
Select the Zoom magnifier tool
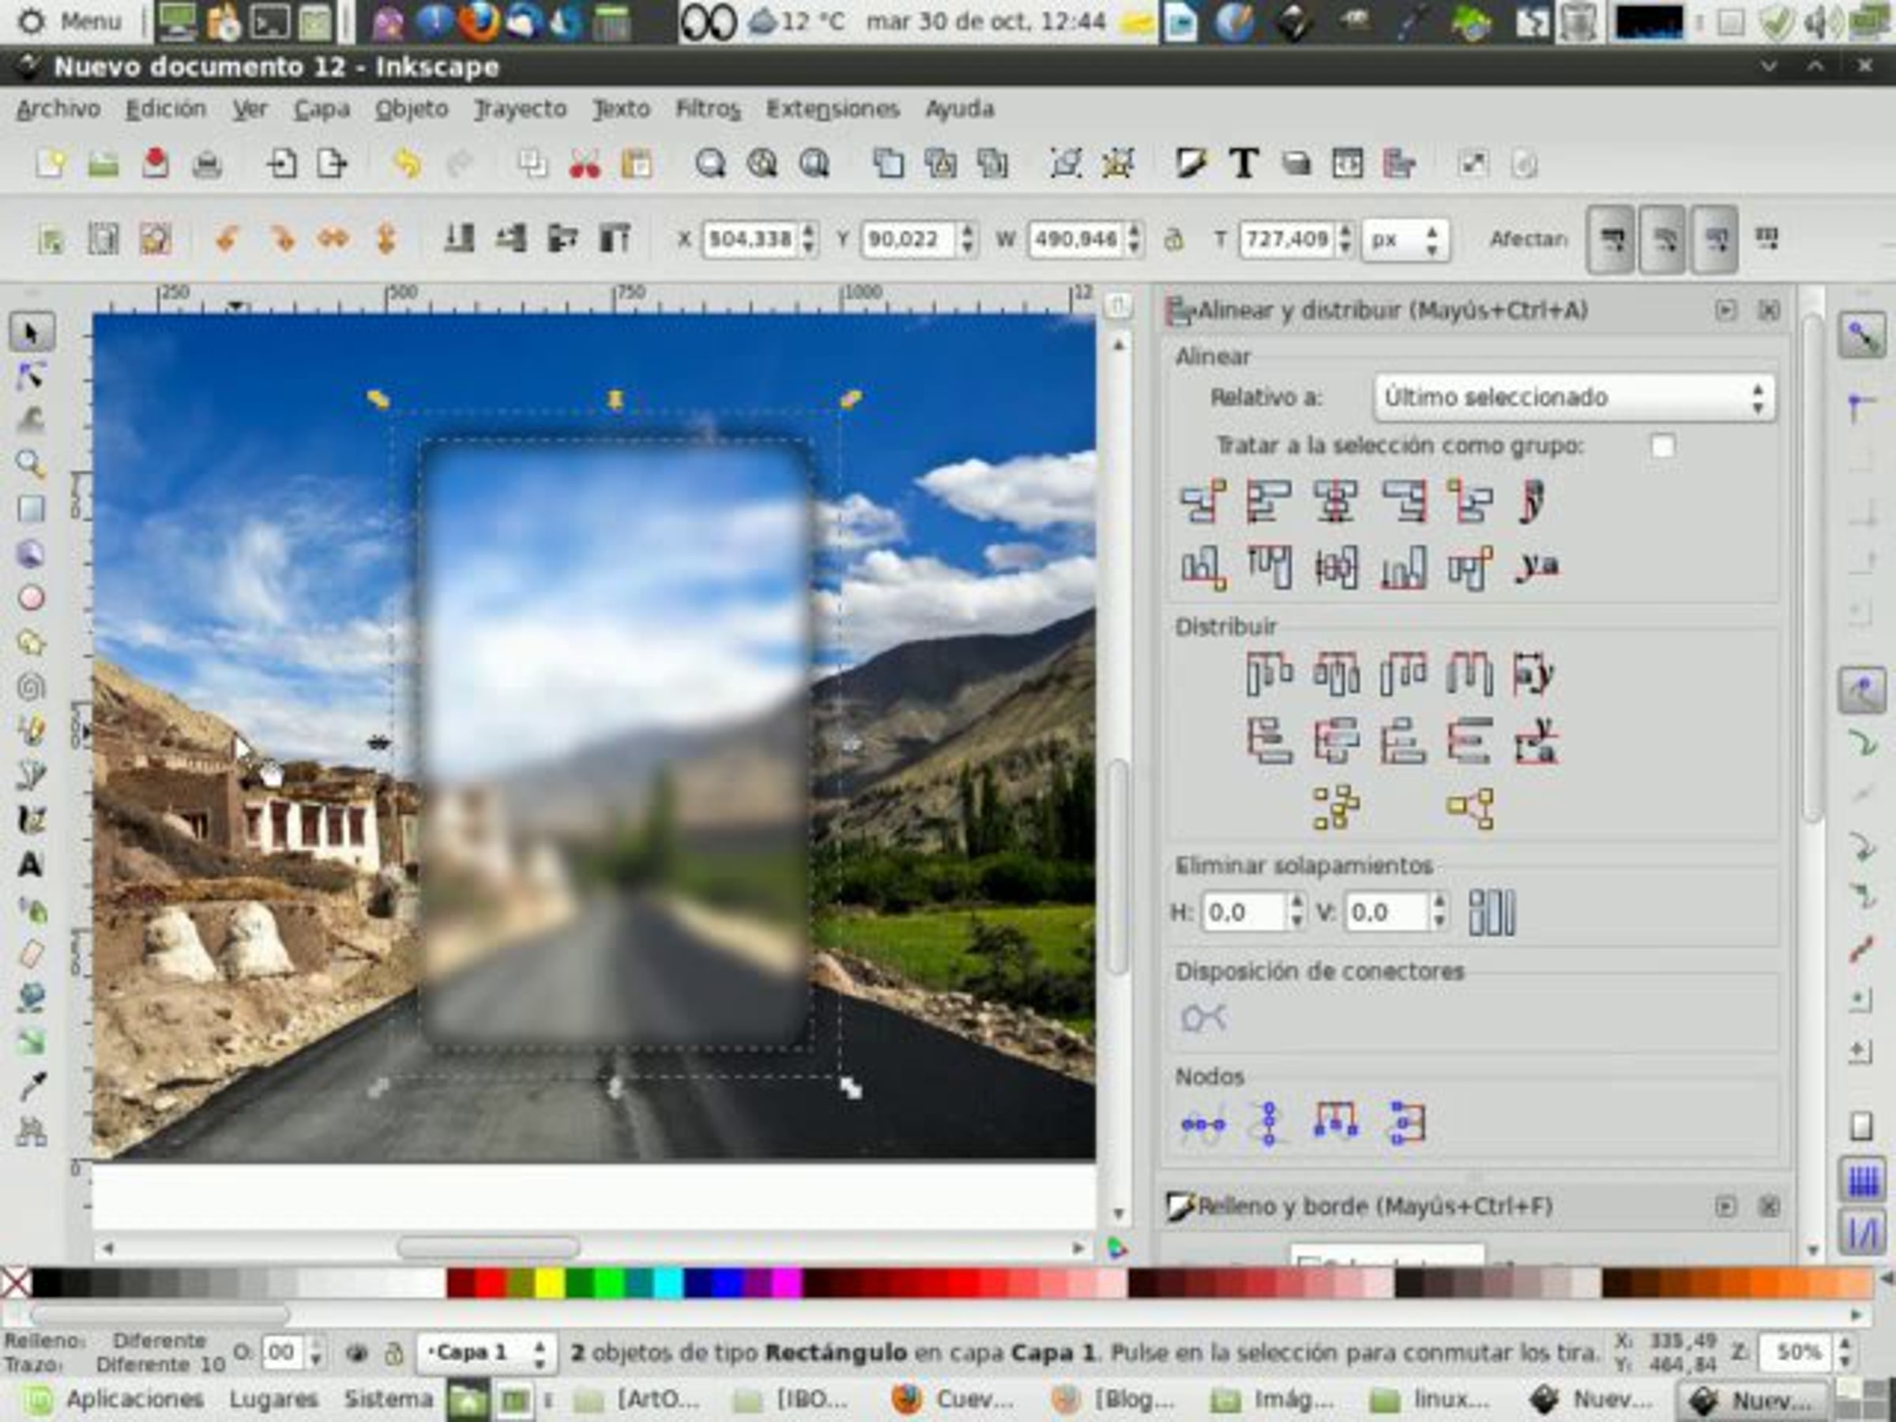(31, 464)
